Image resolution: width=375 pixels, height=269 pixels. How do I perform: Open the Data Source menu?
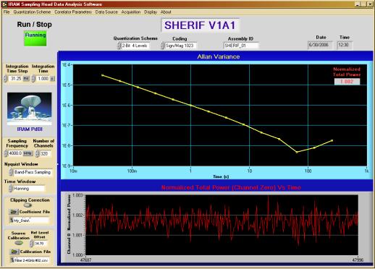coord(106,12)
